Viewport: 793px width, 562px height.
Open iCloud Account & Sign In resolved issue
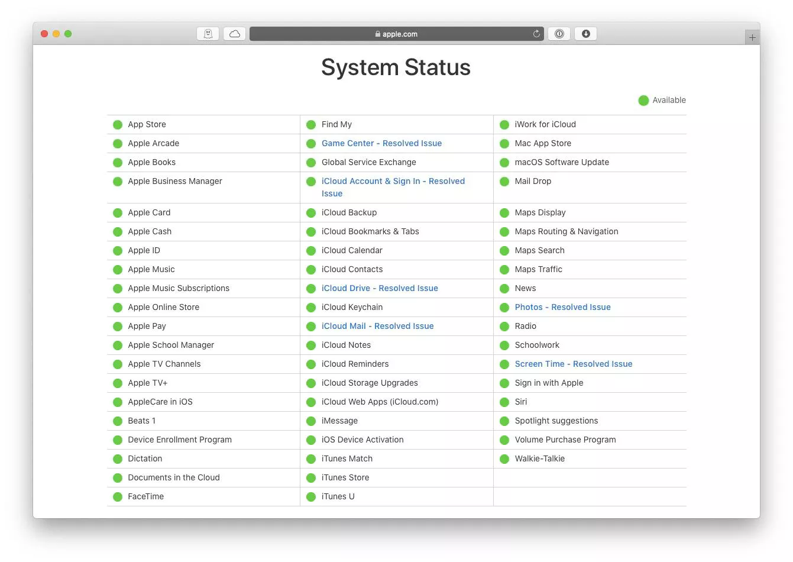click(x=393, y=187)
